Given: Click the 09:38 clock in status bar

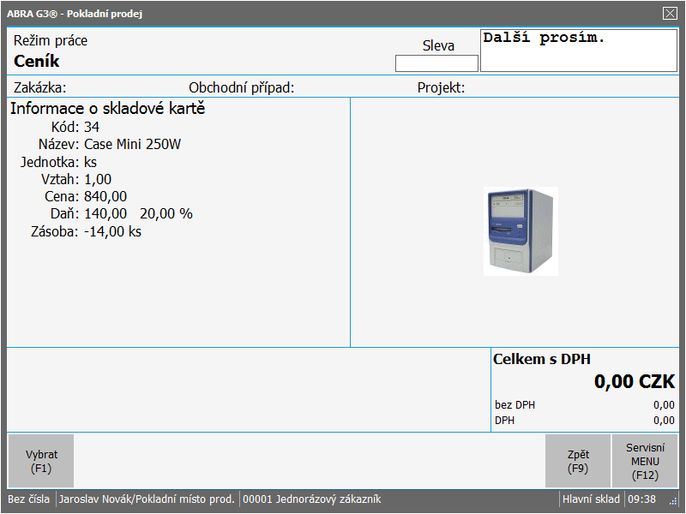Looking at the screenshot, I should click(641, 499).
